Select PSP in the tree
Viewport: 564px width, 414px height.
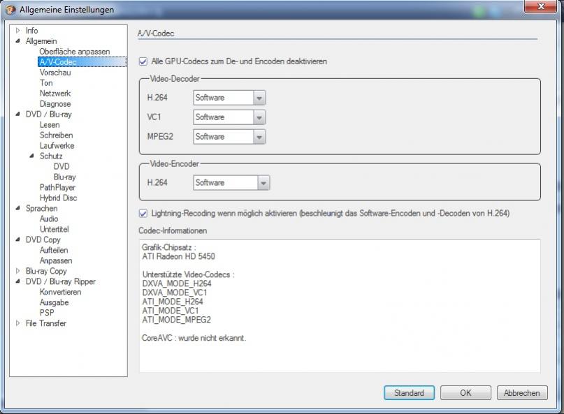pyautogui.click(x=47, y=313)
